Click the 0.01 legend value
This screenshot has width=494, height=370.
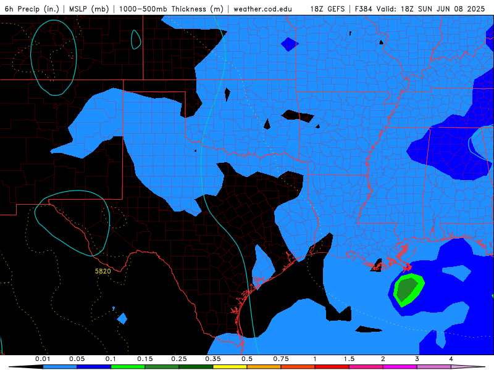click(43, 359)
